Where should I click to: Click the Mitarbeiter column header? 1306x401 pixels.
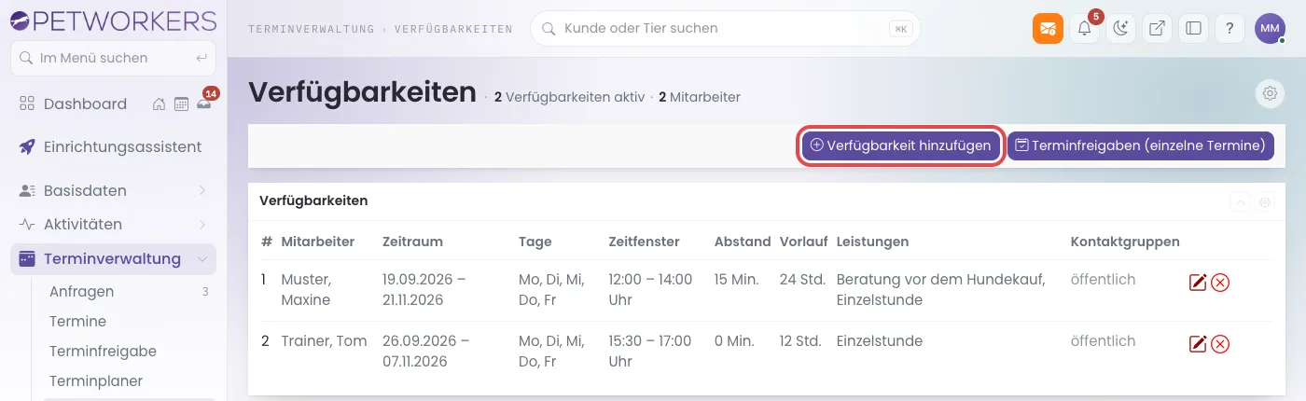318,242
